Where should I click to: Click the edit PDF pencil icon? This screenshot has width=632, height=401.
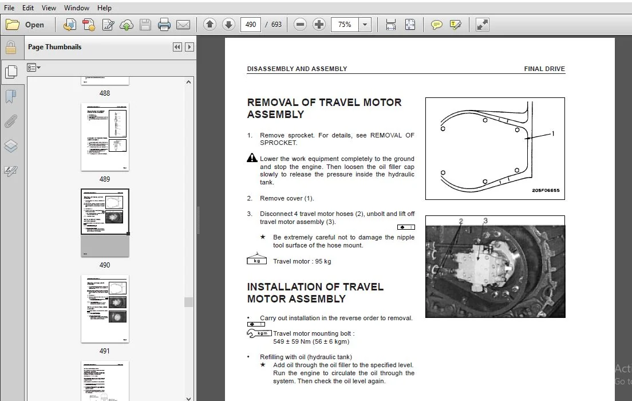pos(108,25)
